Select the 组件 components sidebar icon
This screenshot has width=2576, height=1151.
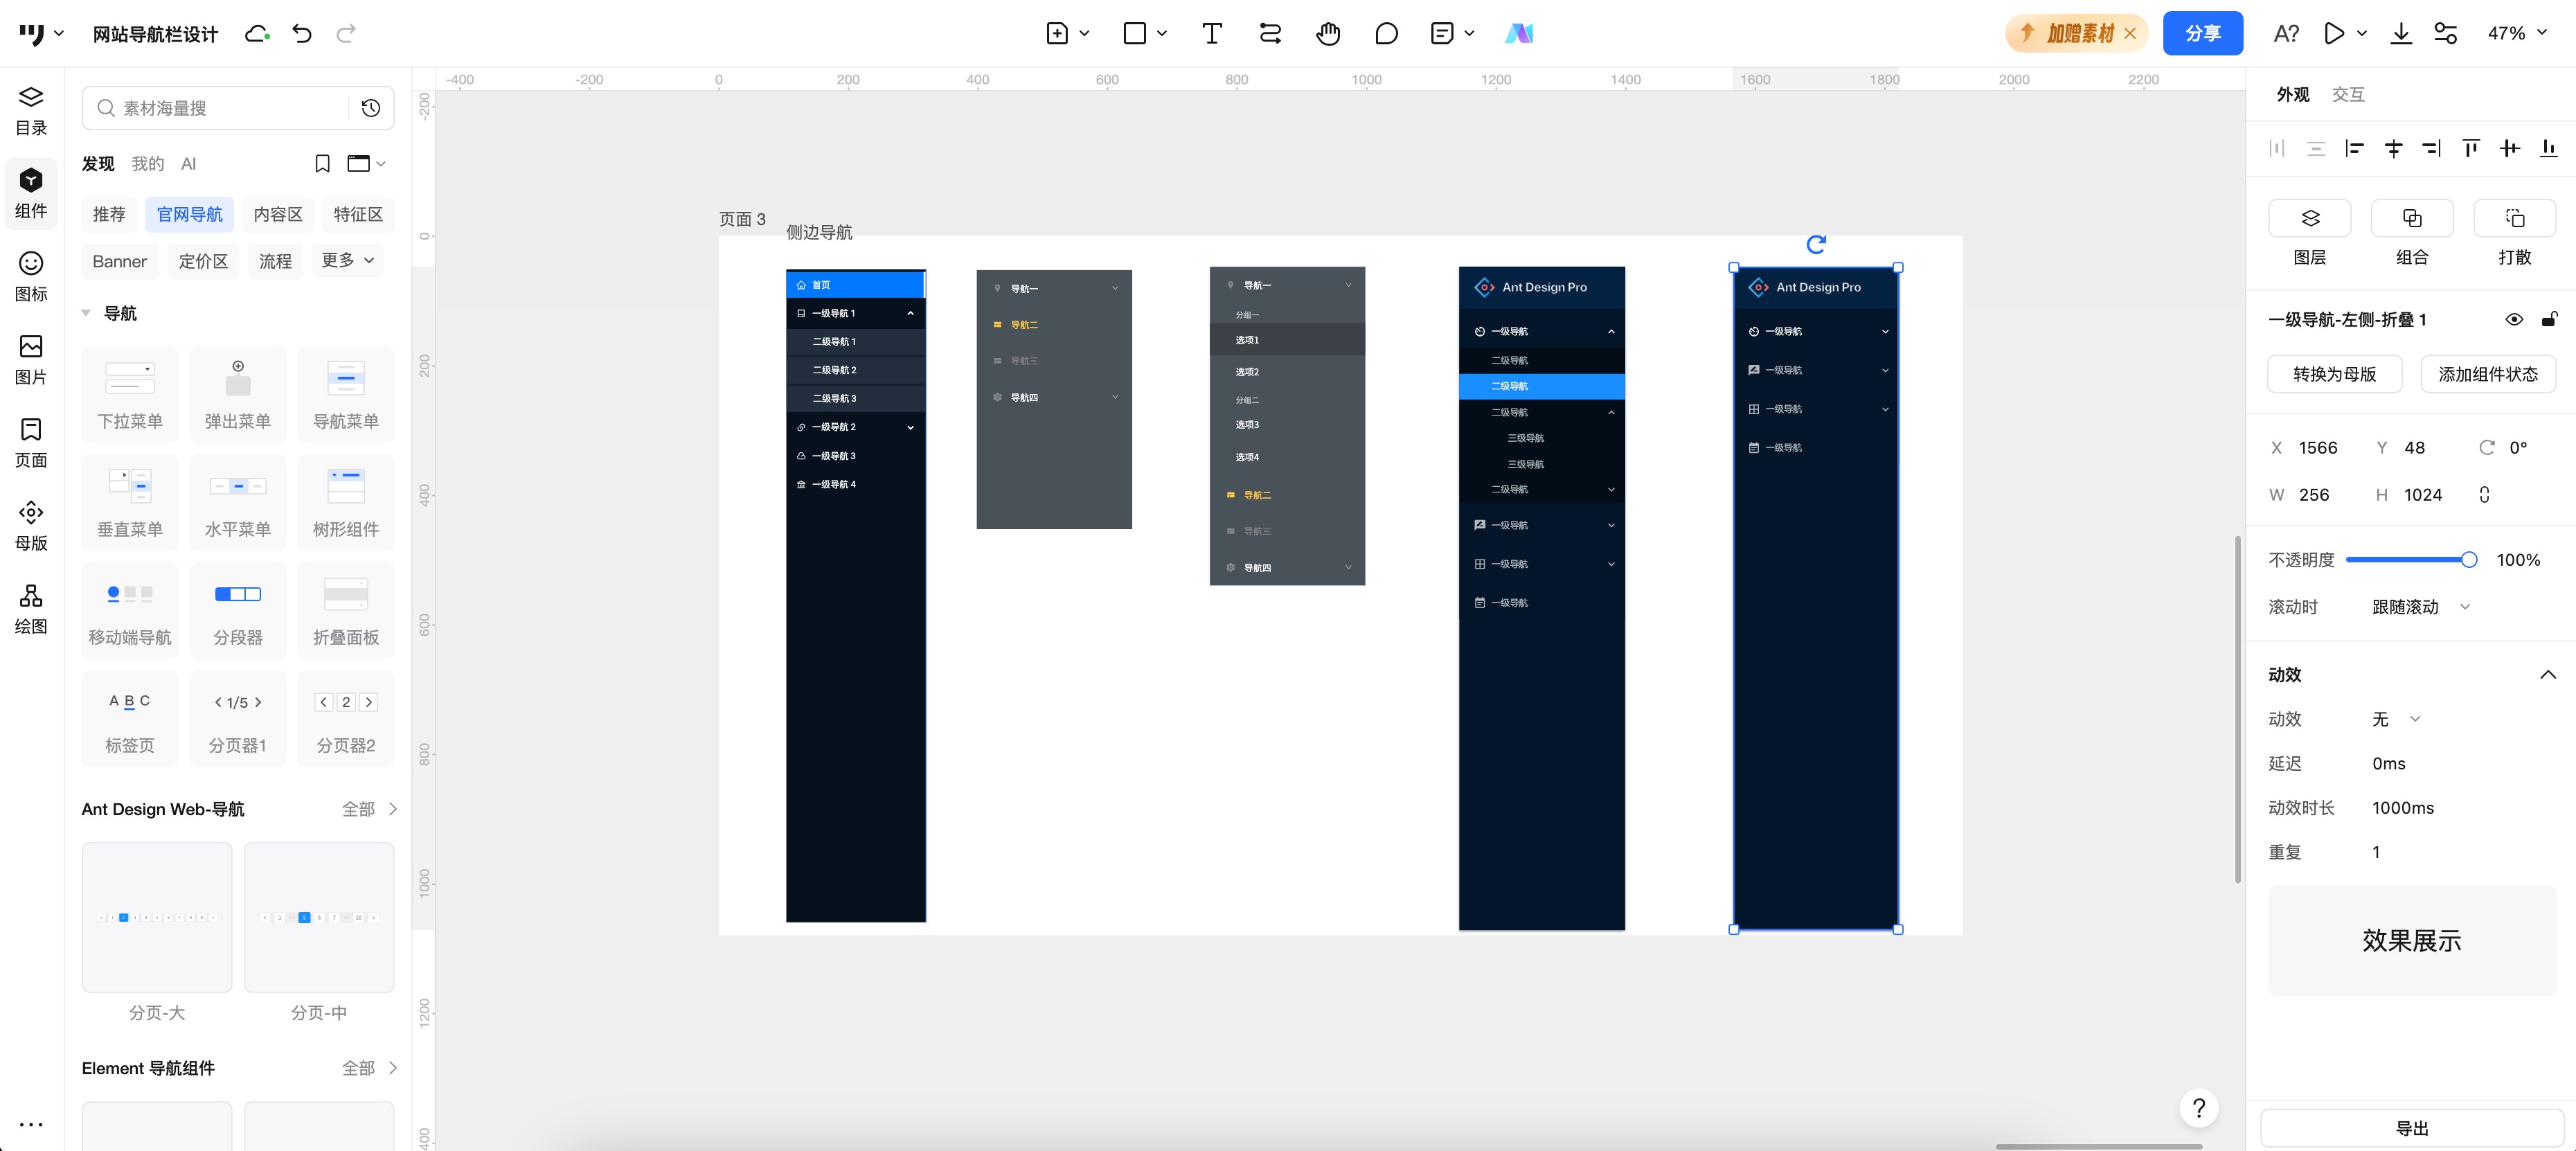pos(31,193)
